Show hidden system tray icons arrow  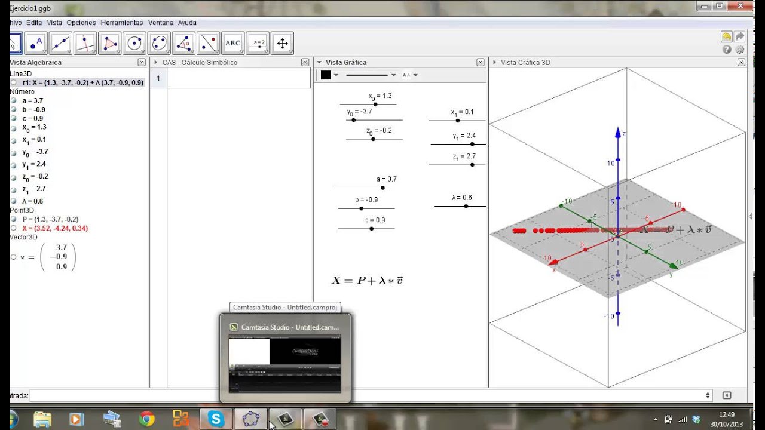[x=656, y=419]
